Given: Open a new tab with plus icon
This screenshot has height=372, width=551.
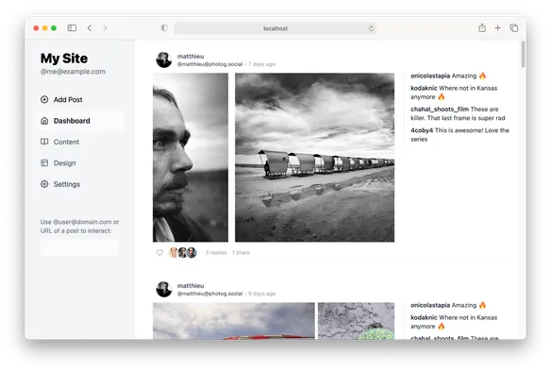Looking at the screenshot, I should [x=497, y=27].
